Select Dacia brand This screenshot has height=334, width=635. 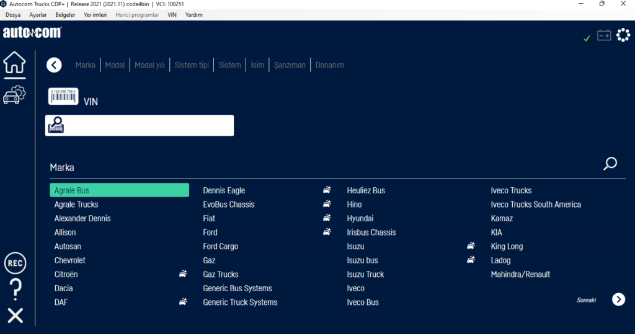pyautogui.click(x=64, y=288)
